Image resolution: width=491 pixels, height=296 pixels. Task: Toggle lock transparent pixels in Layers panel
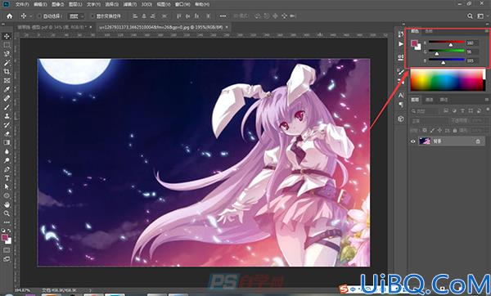[424, 130]
